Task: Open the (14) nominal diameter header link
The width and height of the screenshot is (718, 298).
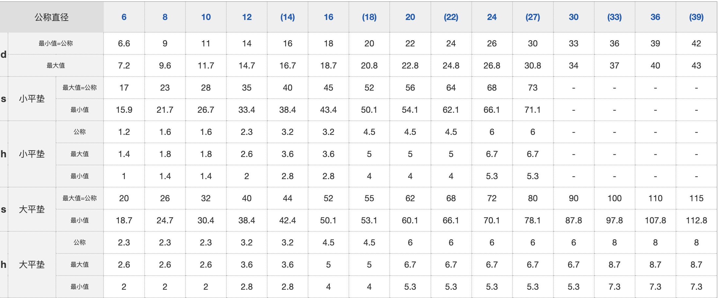Action: pos(287,17)
